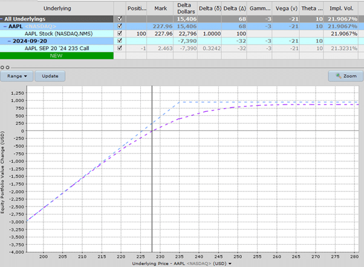Open the Range dropdown
Viewport: 364px width, 267px height.
tap(16, 77)
